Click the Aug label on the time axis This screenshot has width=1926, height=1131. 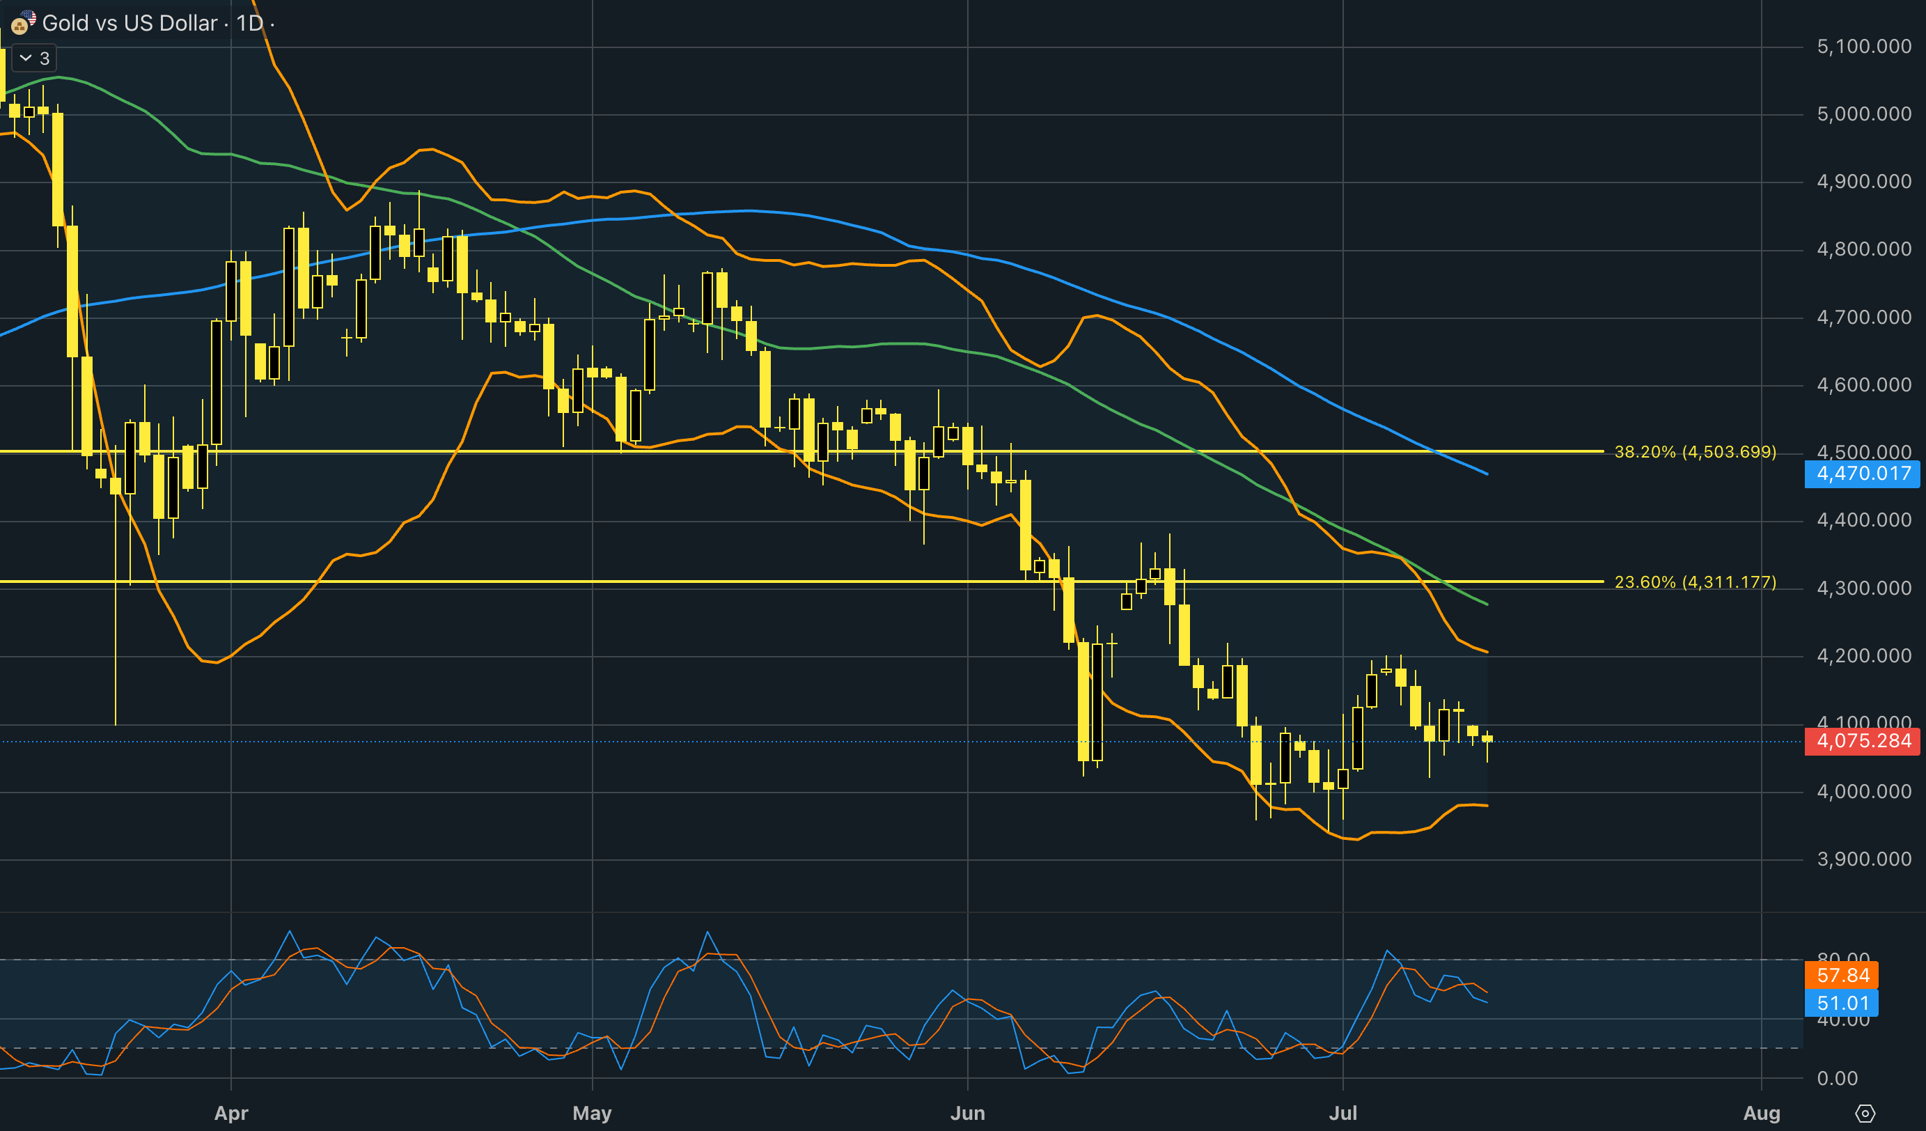(1762, 1113)
